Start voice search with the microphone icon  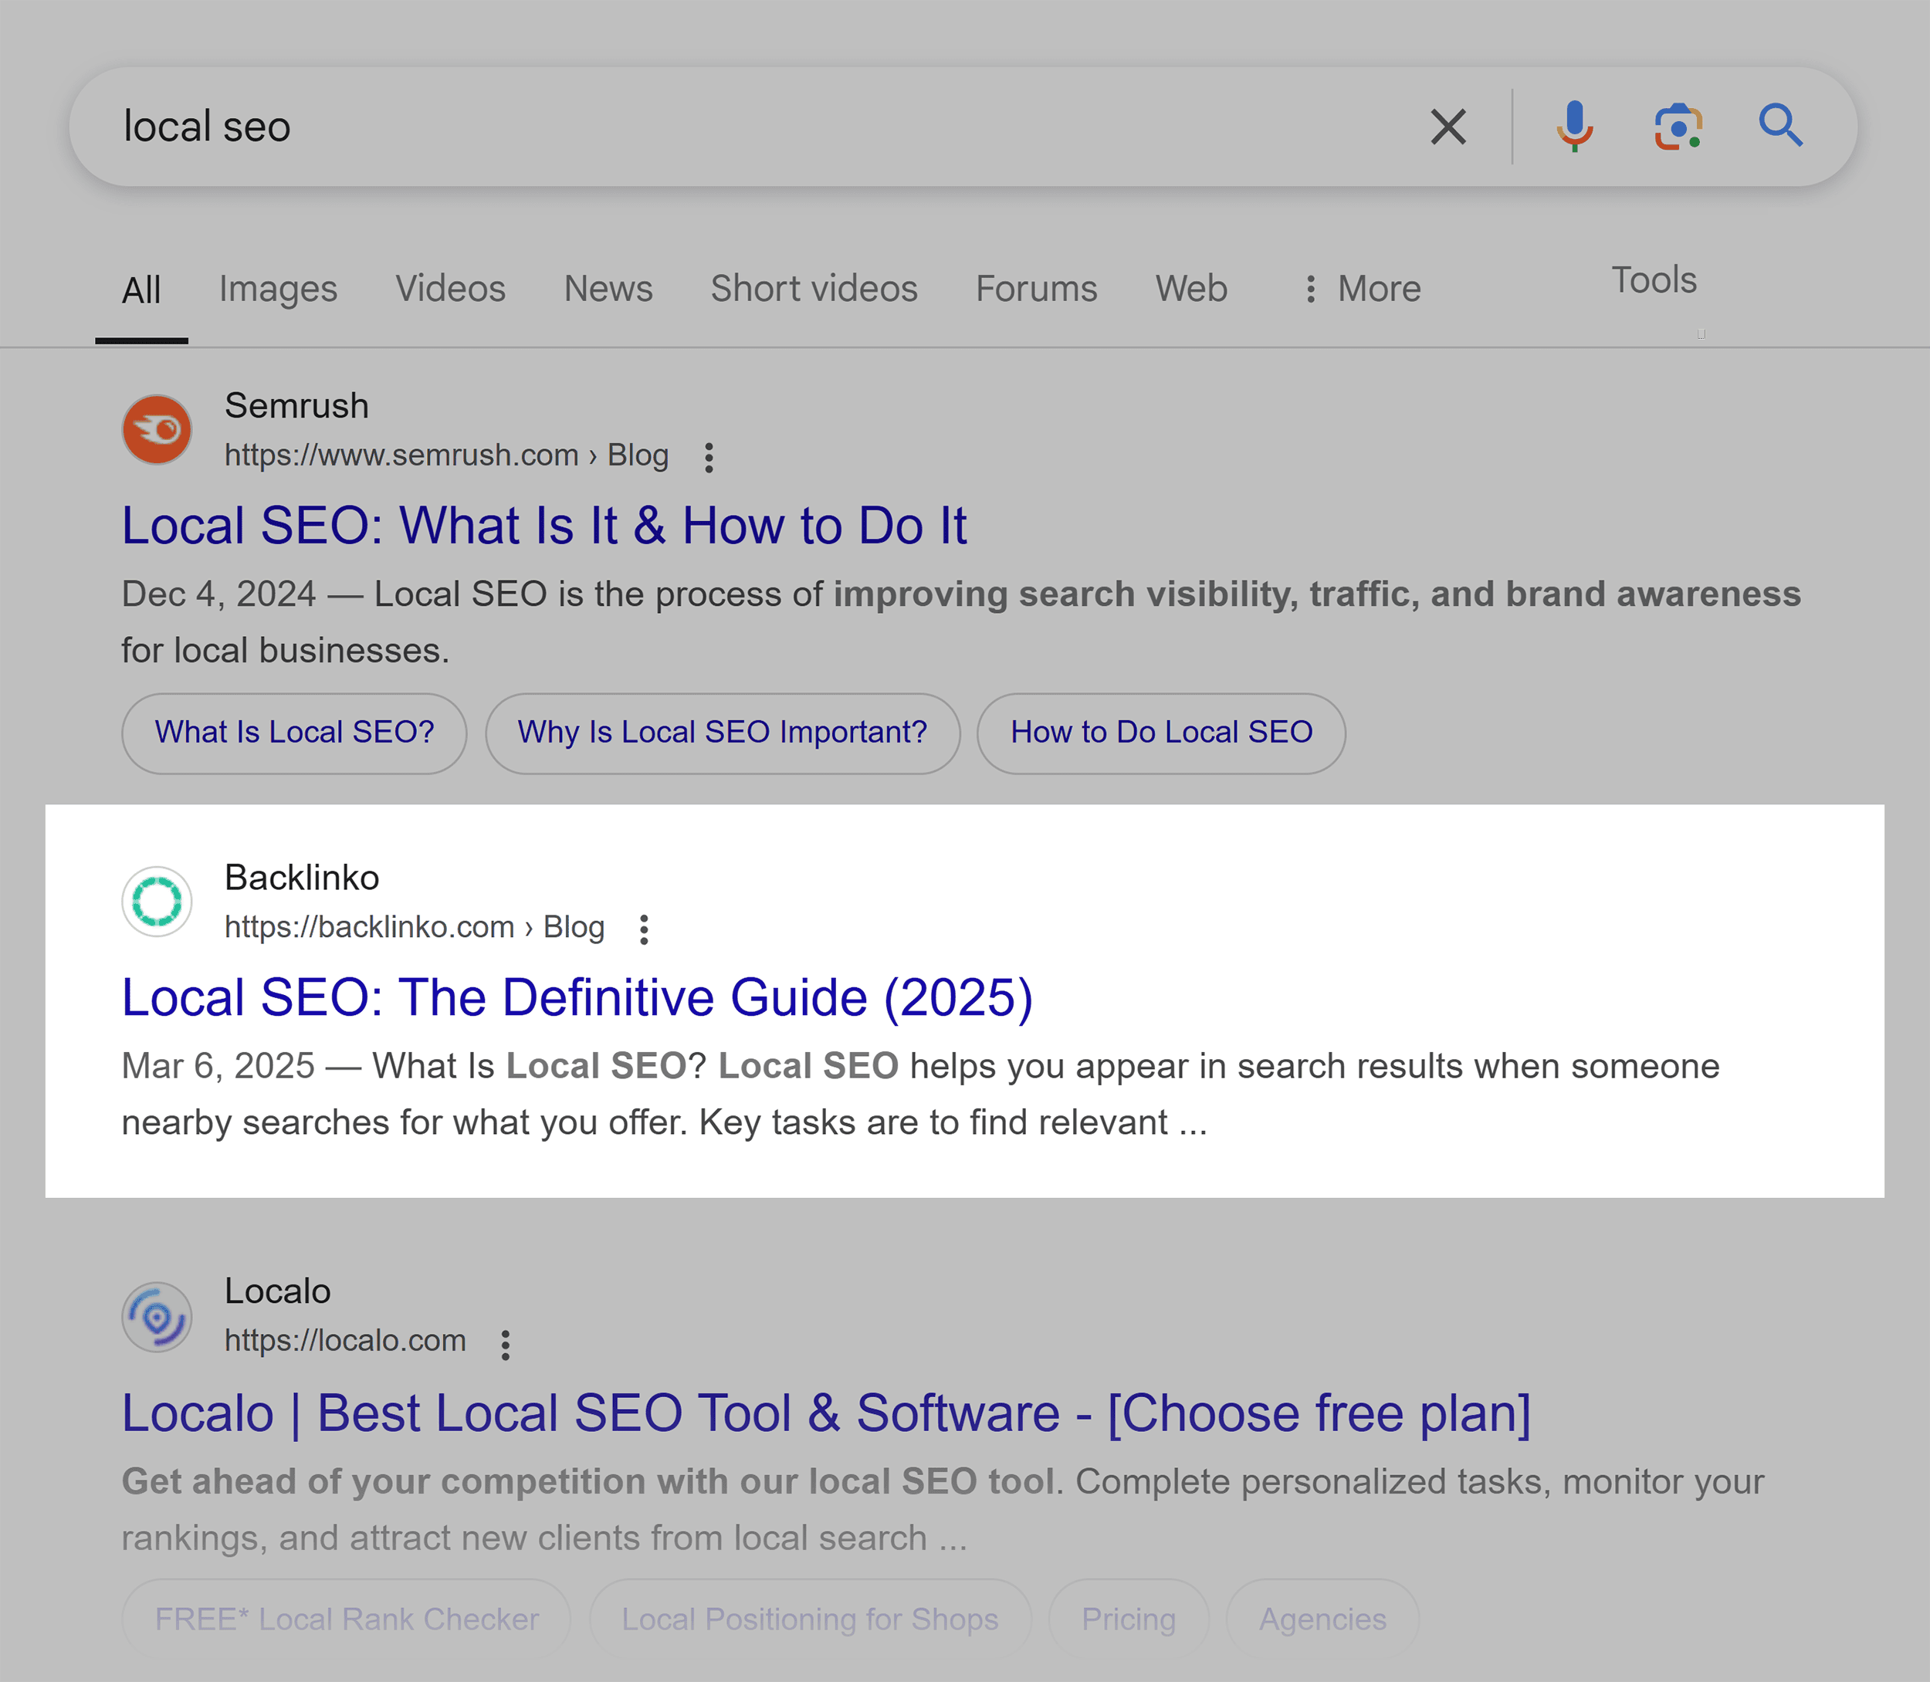coord(1574,127)
